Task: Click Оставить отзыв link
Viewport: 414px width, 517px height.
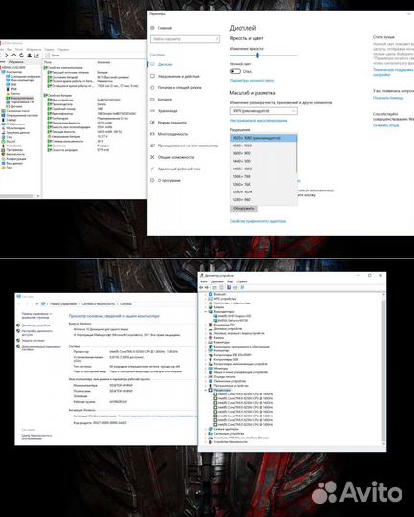Action: click(x=385, y=125)
